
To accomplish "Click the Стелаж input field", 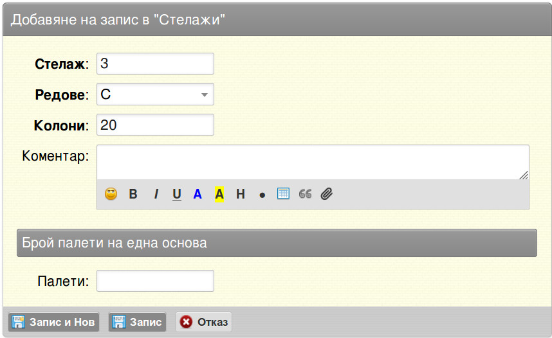I will pos(155,64).
